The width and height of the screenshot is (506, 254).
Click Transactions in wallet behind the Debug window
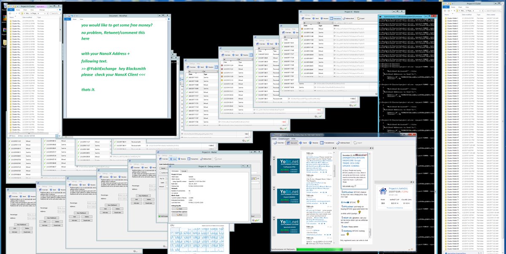pos(193,159)
